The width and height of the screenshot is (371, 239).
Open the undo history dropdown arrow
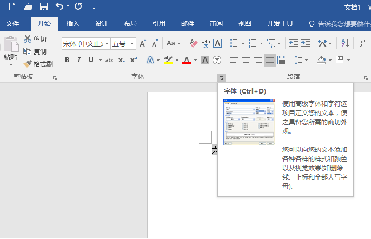coord(68,6)
